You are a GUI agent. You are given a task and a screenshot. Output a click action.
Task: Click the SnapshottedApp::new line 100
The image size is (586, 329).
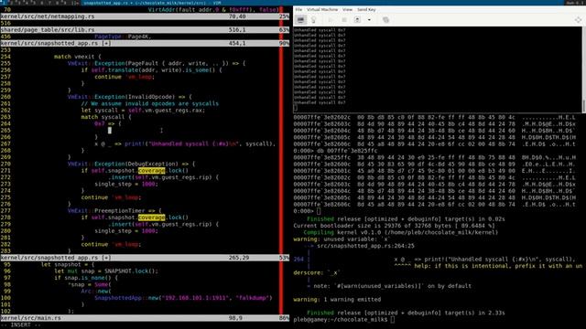coord(183,298)
